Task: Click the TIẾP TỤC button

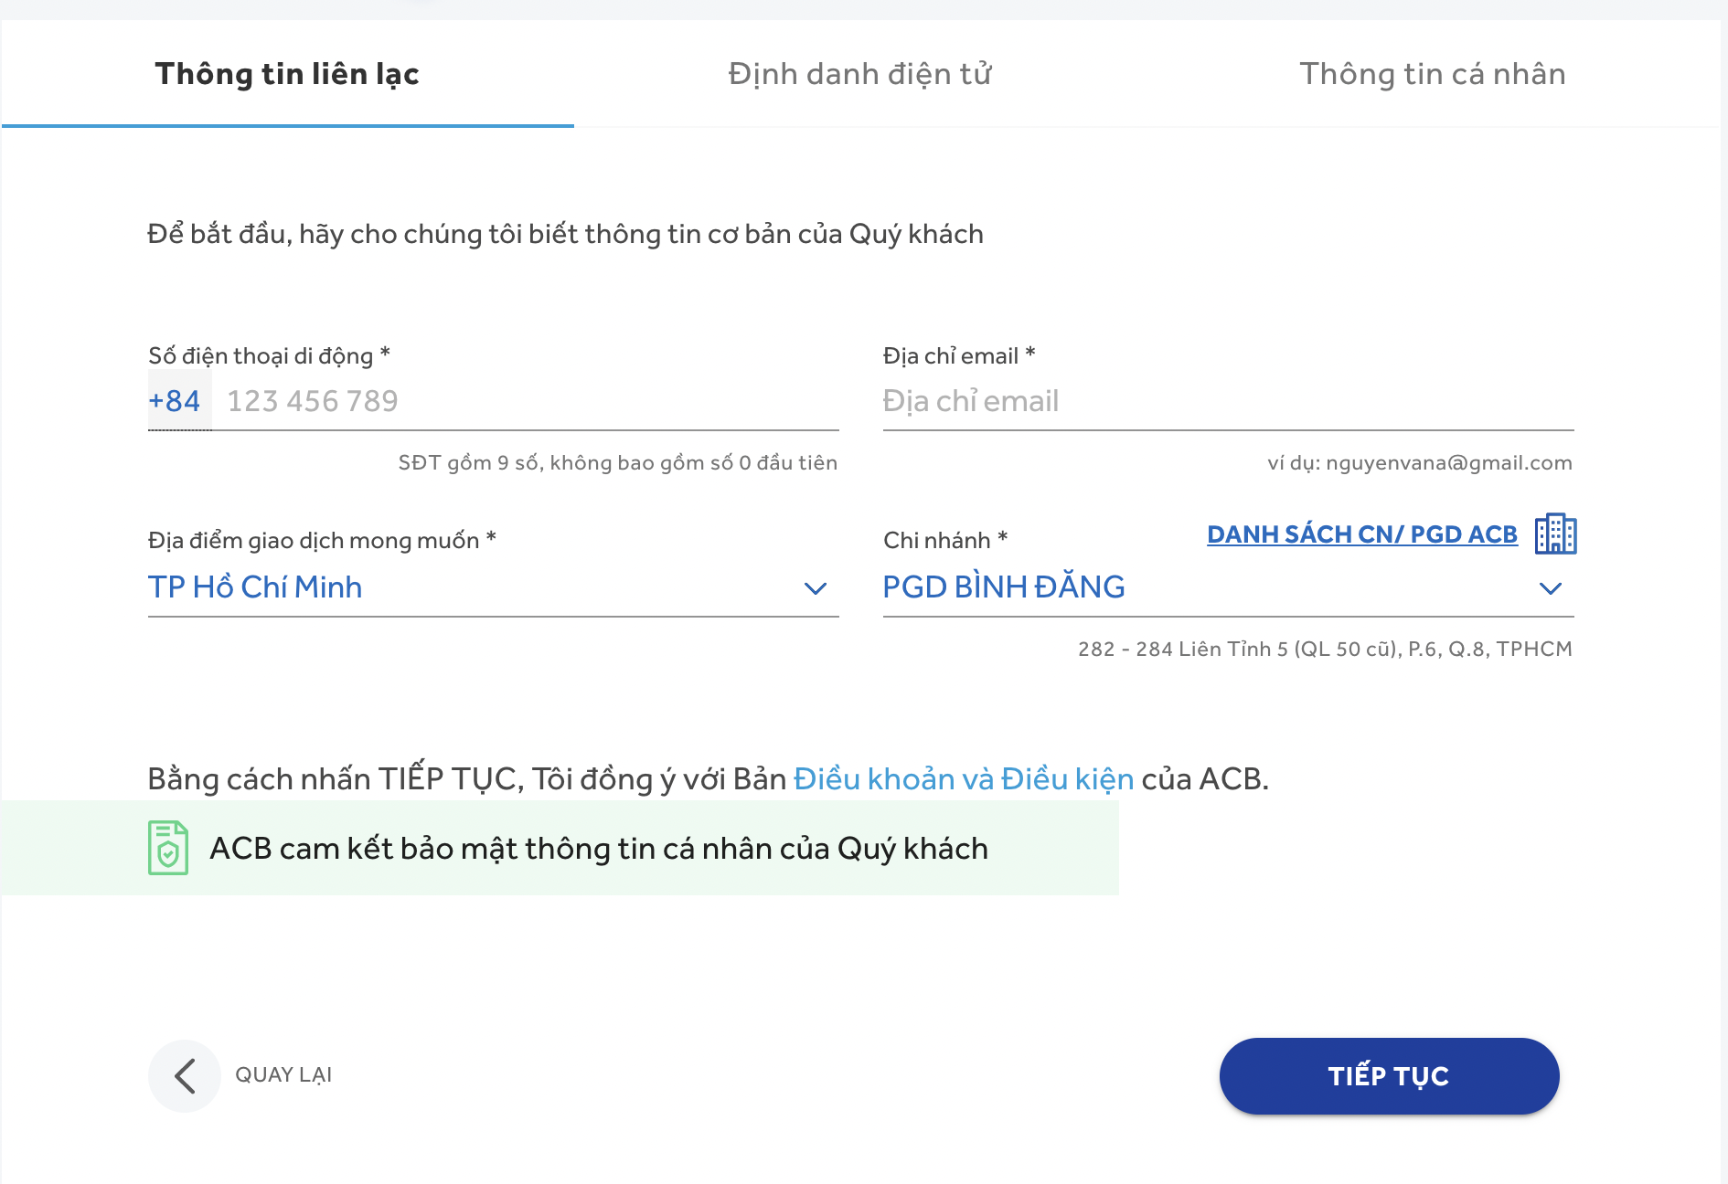Action: 1390,1075
